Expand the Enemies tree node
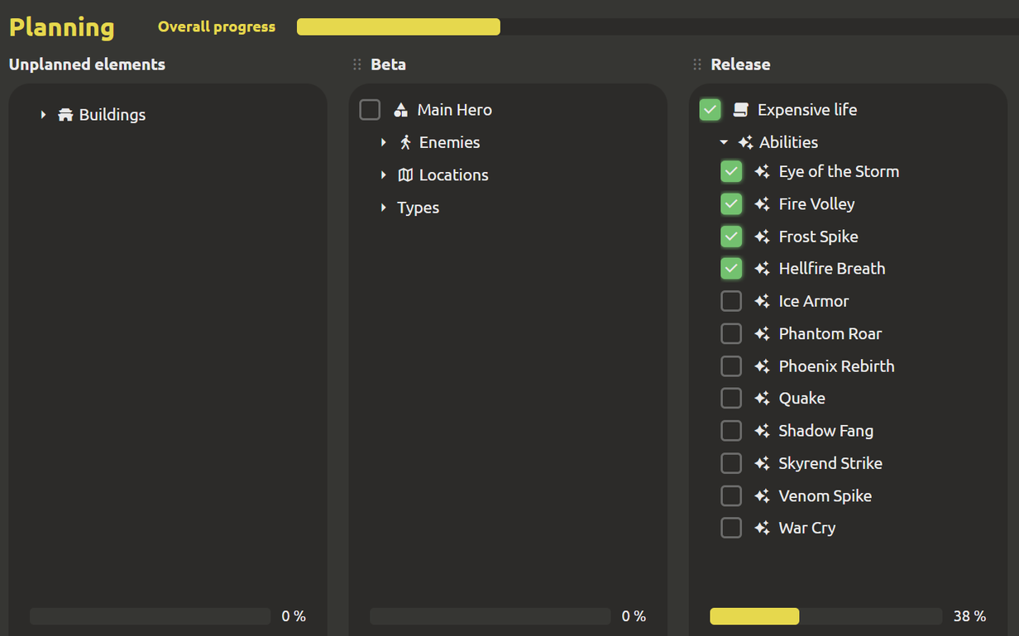 383,142
